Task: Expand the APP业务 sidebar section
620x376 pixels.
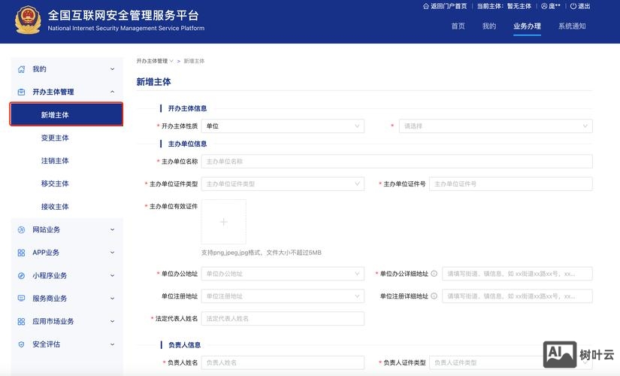Action: pos(112,253)
